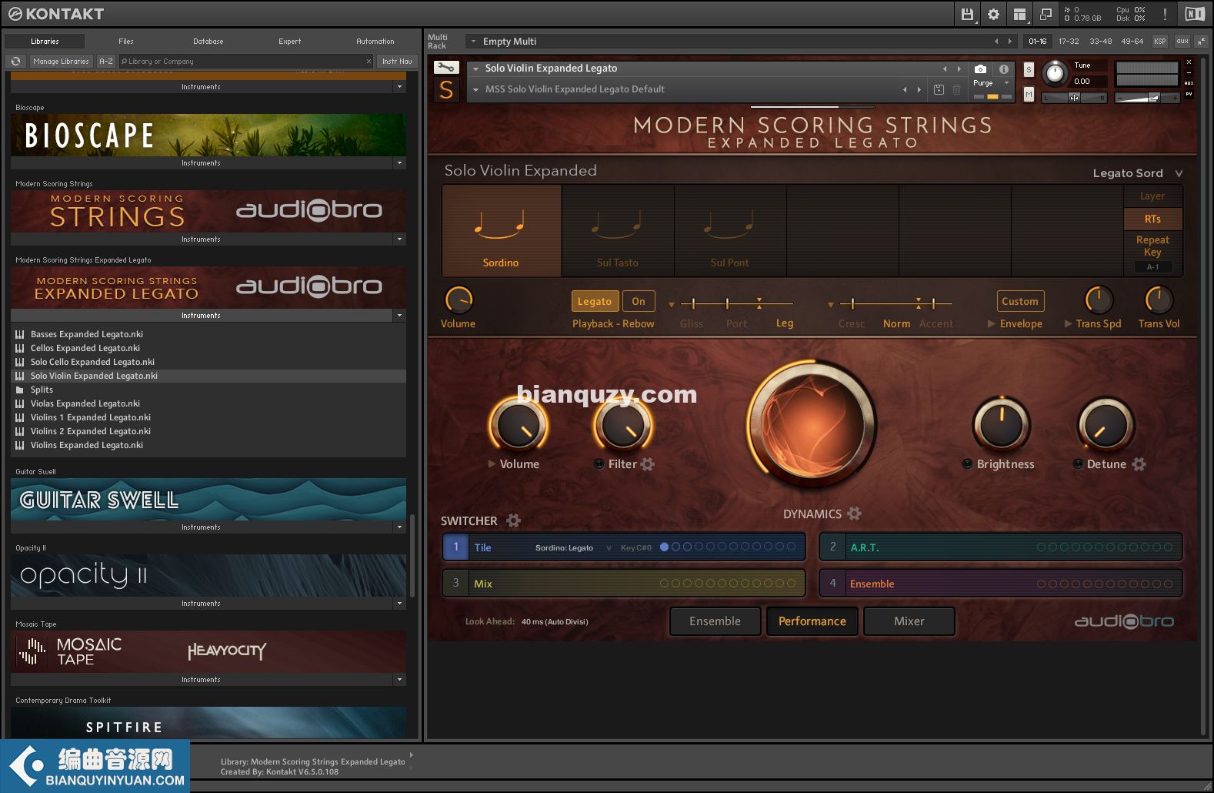The width and height of the screenshot is (1214, 793).
Task: Toggle the Filter enable dot
Action: pos(599,463)
